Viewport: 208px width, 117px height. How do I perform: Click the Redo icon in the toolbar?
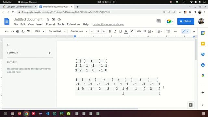(12, 31)
